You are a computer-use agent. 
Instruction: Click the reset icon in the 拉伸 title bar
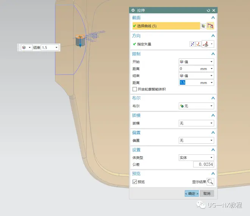coord(208,10)
